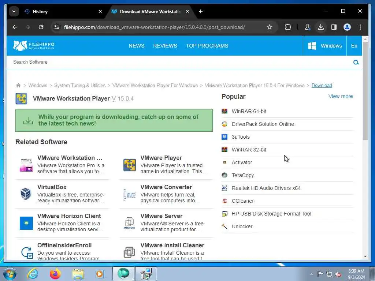Open System Tuning & Utilities breadcrumb
The width and height of the screenshot is (375, 281).
(x=79, y=86)
